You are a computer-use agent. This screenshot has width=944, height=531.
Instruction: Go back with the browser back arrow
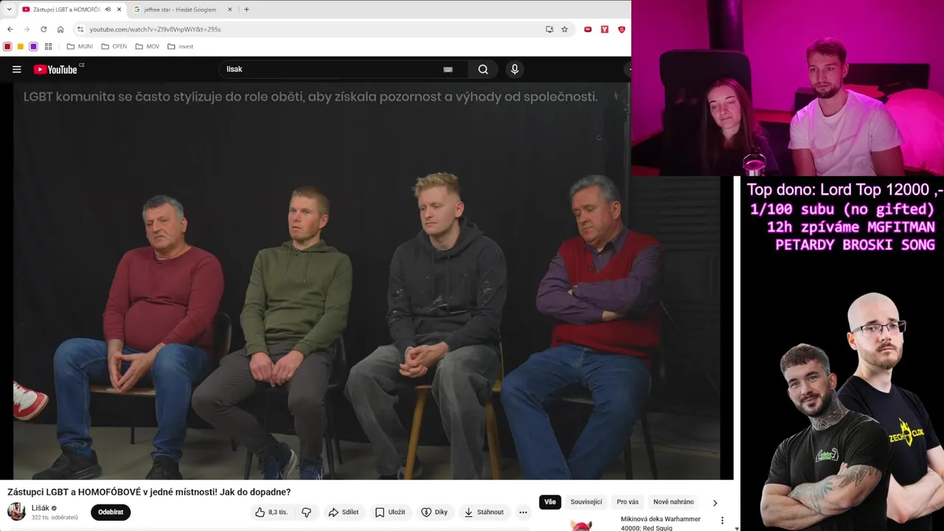pos(10,29)
